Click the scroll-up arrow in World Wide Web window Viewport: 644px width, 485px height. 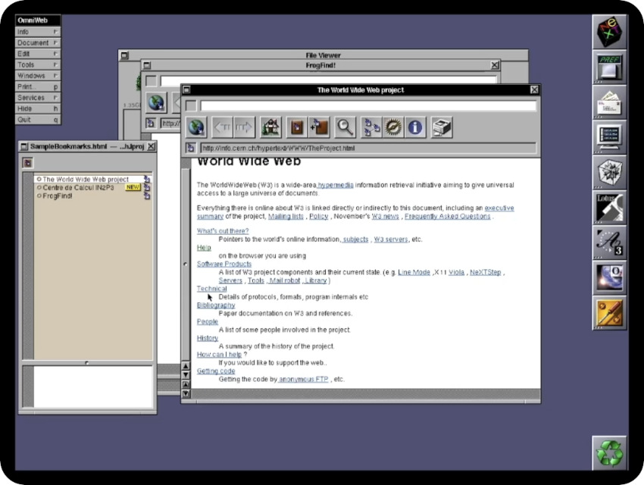(x=186, y=365)
